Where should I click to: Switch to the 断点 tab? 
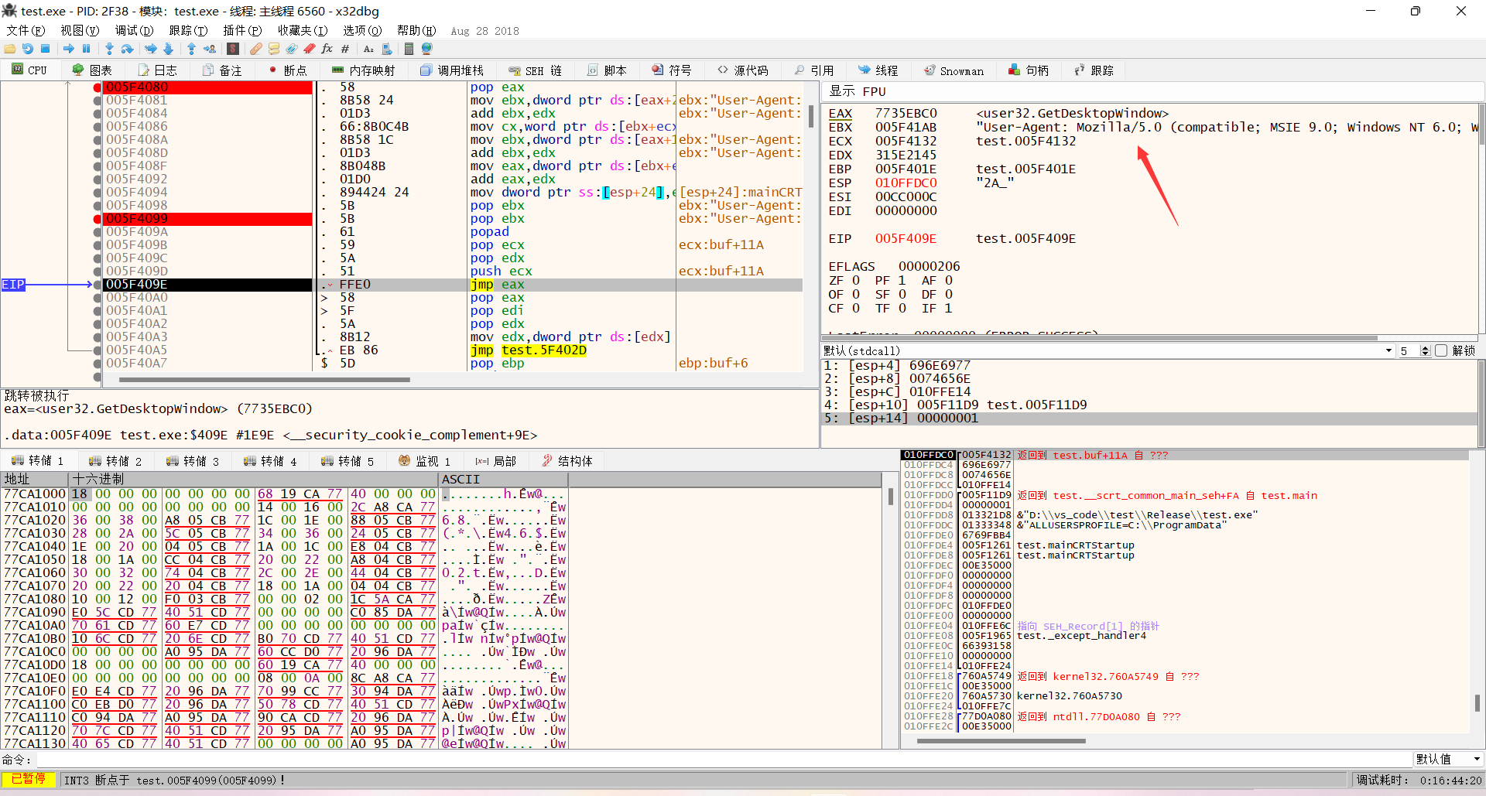click(x=287, y=70)
